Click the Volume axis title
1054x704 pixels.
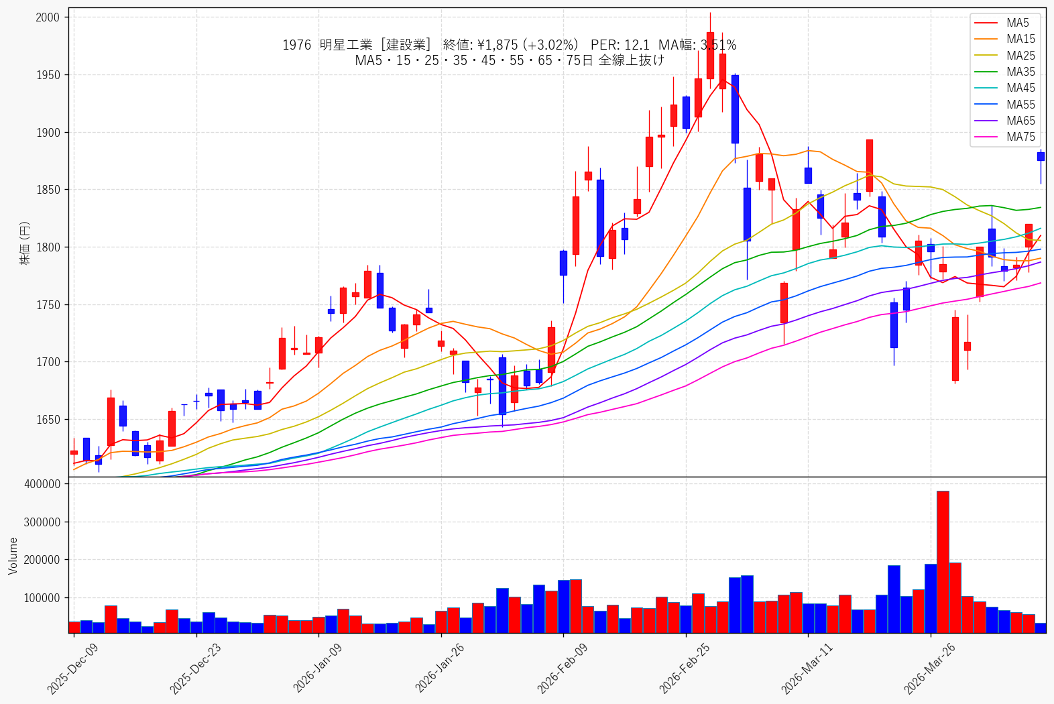(x=13, y=556)
